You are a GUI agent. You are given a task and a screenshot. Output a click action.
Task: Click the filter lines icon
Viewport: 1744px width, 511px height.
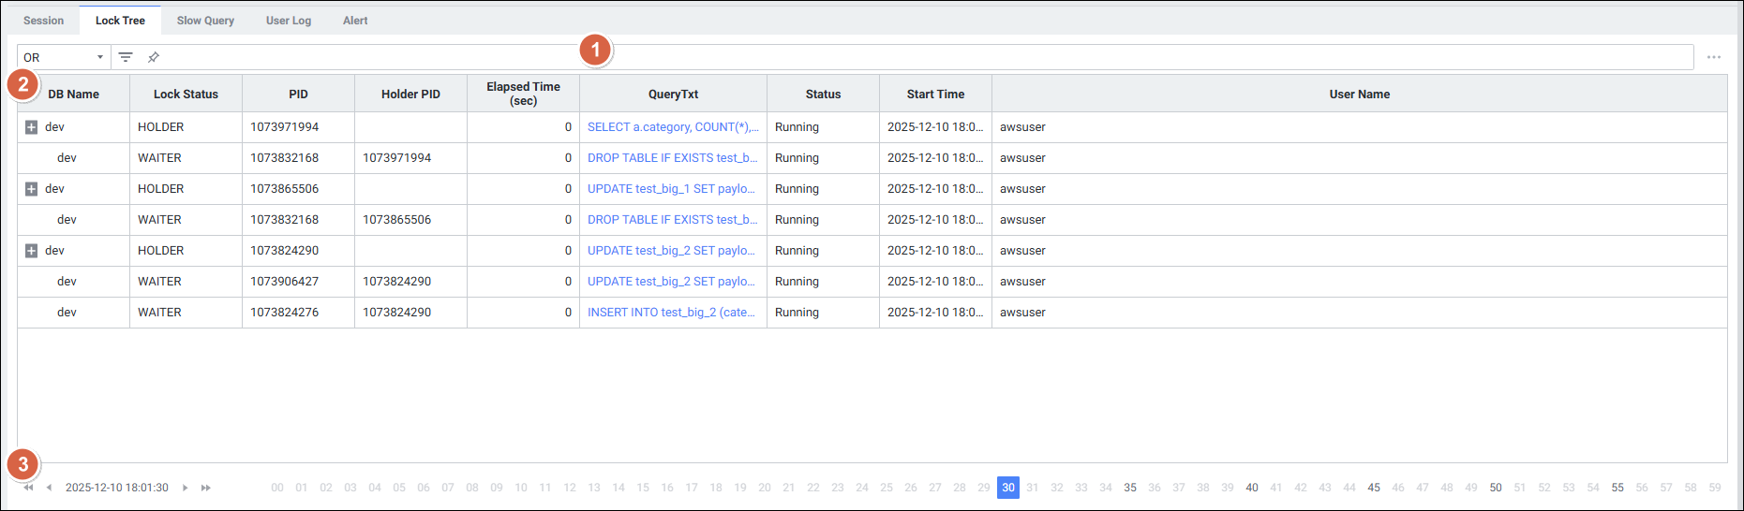126,57
